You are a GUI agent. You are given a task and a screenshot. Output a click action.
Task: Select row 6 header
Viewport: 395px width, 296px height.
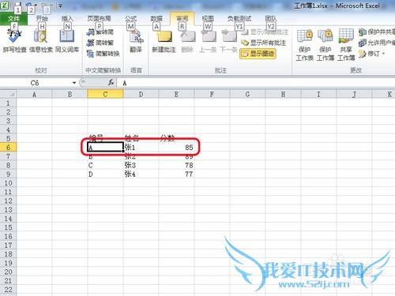[x=8, y=148]
